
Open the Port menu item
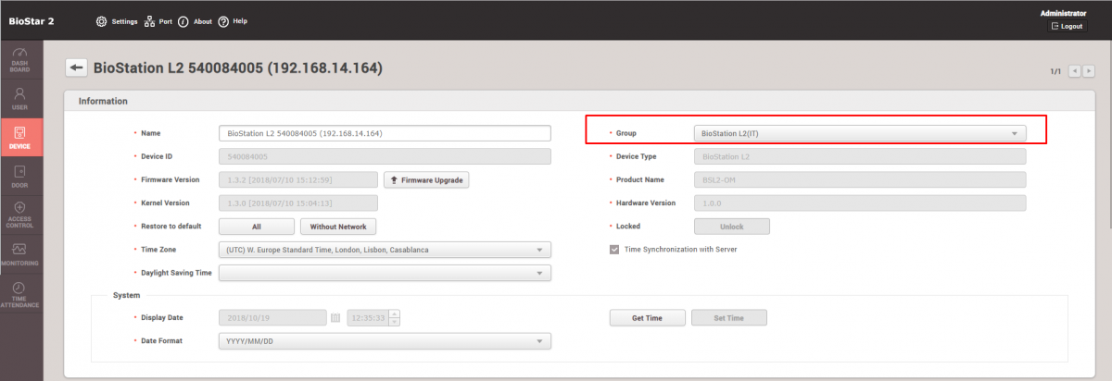tap(158, 20)
